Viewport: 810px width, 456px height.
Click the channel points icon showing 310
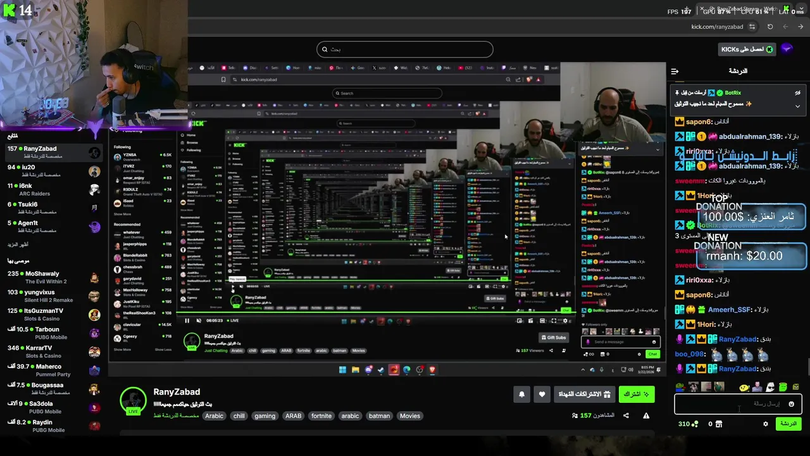695,424
